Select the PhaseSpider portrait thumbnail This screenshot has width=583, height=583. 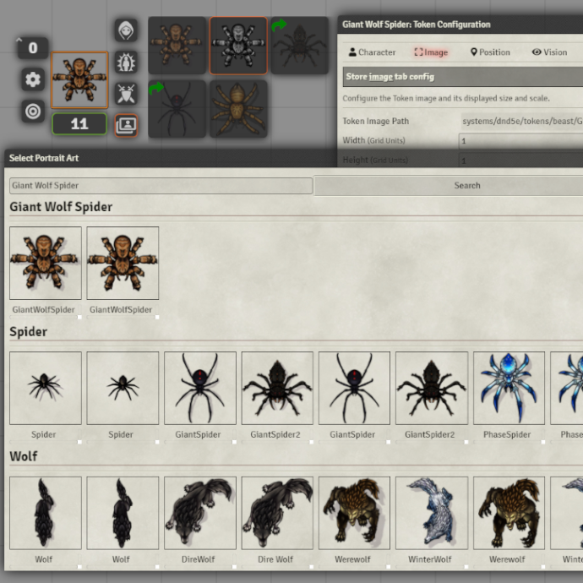click(x=509, y=389)
